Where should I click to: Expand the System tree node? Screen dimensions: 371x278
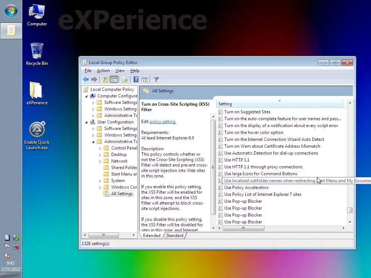[100, 181]
